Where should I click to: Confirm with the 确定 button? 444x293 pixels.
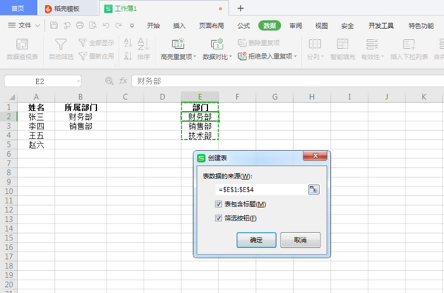click(256, 240)
